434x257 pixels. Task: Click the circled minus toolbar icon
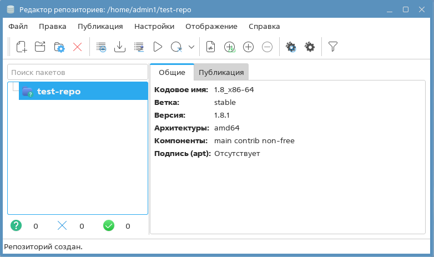[x=267, y=47]
